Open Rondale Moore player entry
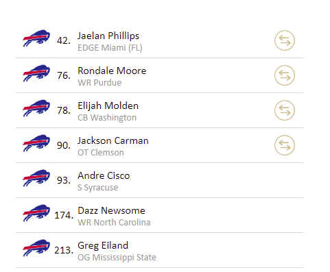The image size is (330, 272). pos(112,71)
